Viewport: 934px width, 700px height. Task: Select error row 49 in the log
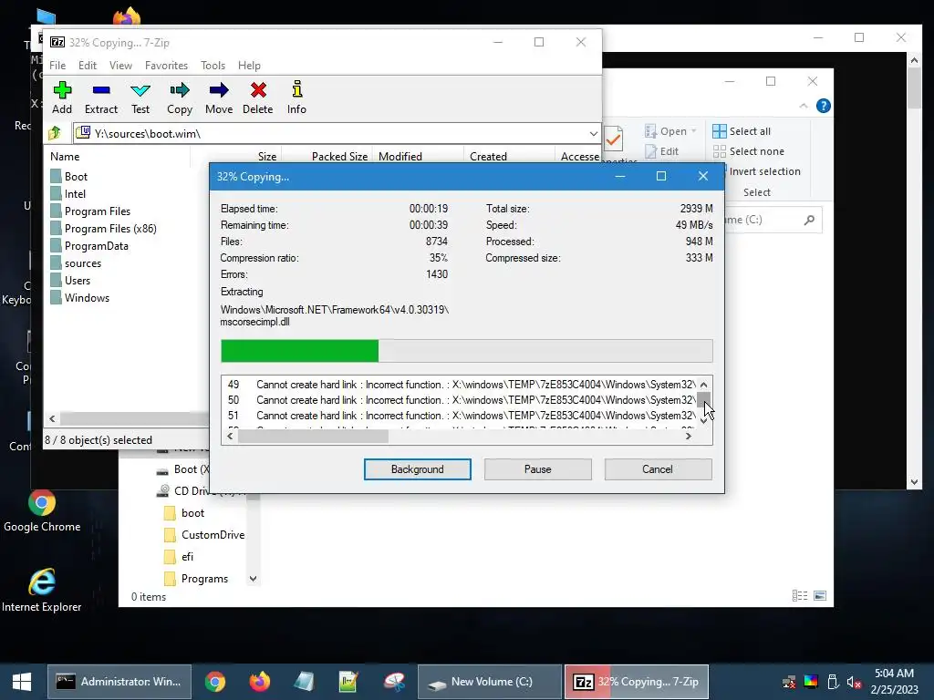click(461, 385)
